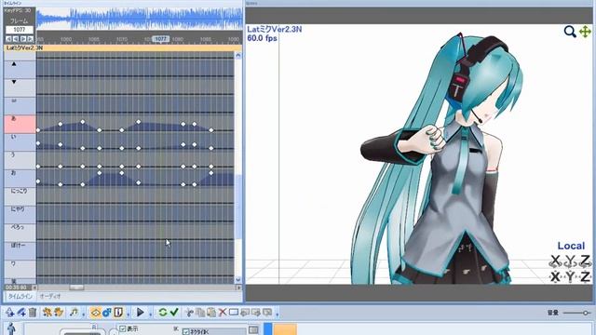Step back one frame button
This screenshot has width=596, height=335.
[x=16, y=39]
